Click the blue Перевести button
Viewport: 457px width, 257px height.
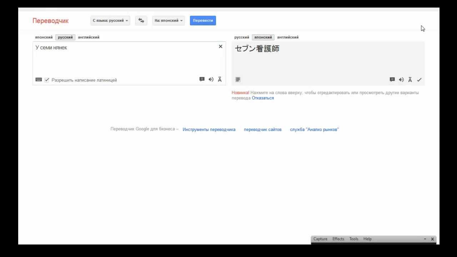[x=203, y=20]
